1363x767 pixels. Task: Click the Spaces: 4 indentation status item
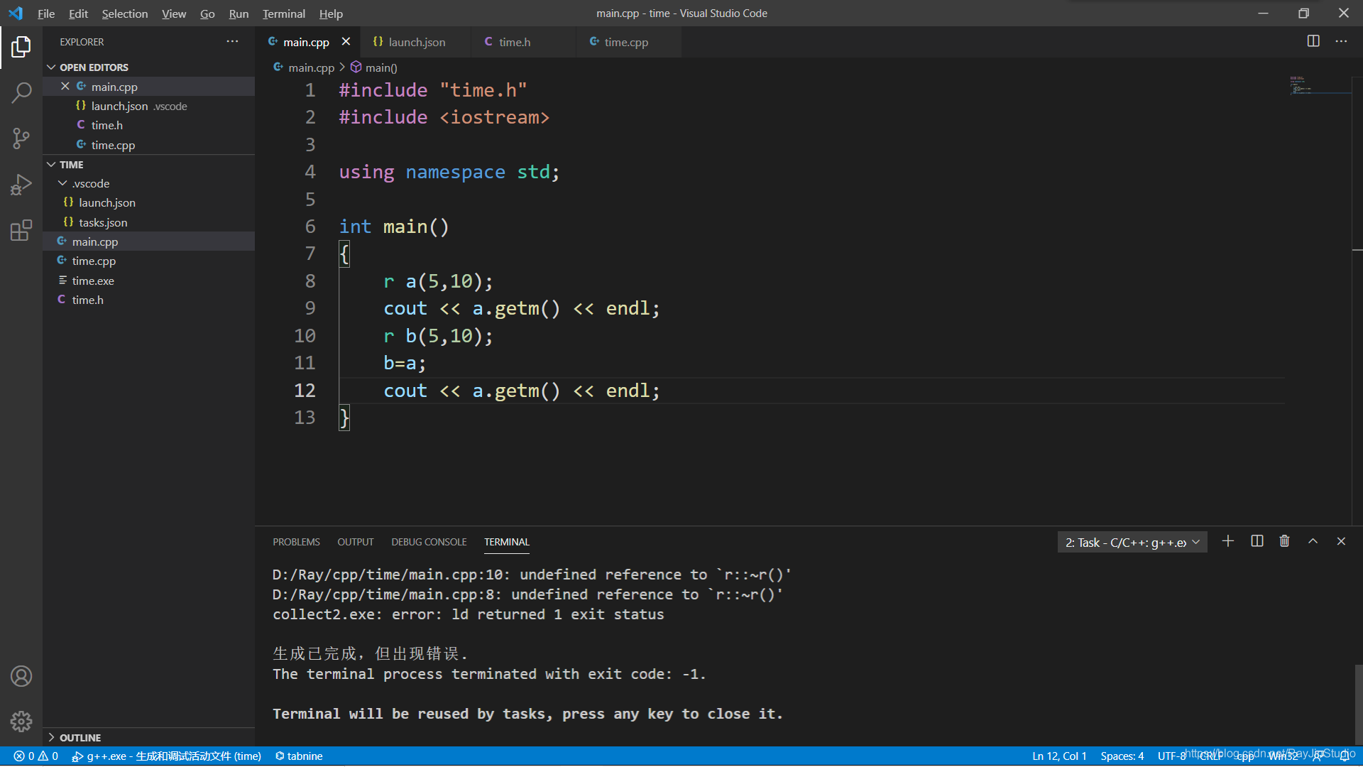pyautogui.click(x=1122, y=756)
